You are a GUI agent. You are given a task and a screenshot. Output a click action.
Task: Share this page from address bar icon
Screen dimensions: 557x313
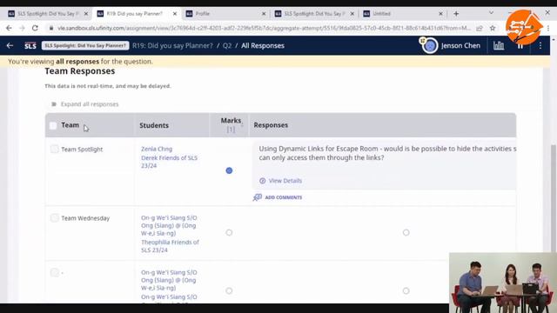480,28
